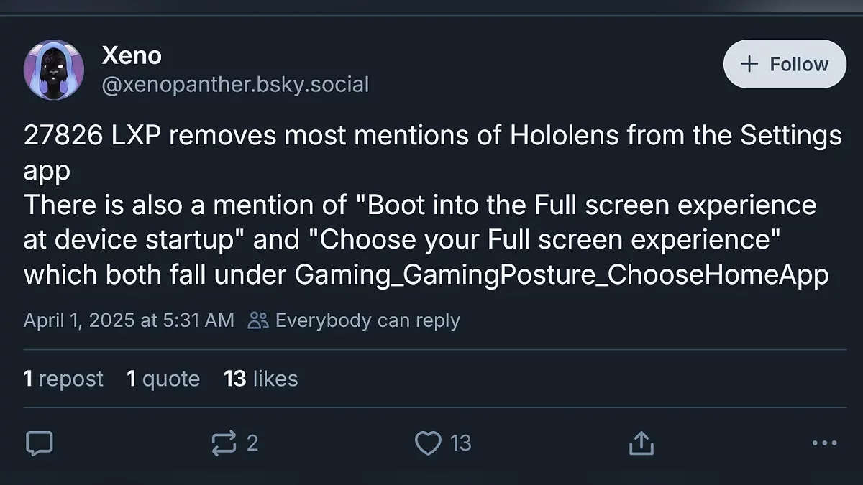Click the April 1, 2025 timestamp
This screenshot has width=863, height=485.
click(129, 320)
